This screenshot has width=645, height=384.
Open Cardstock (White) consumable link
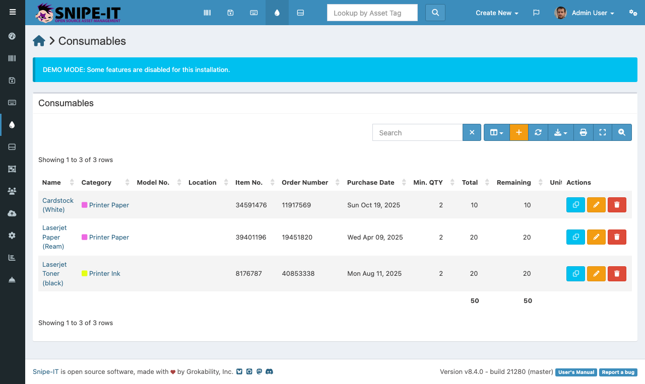point(58,205)
